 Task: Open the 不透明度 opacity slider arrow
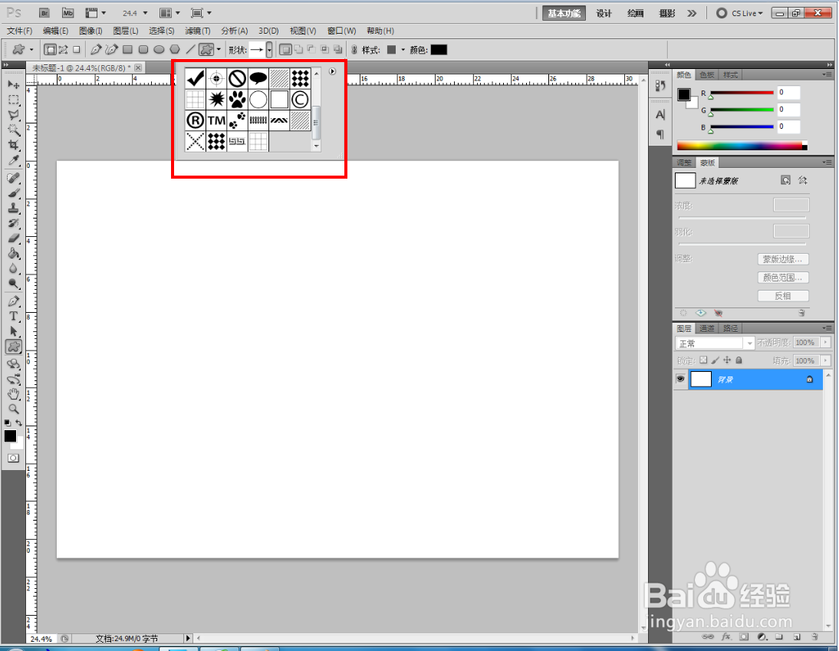tap(826, 342)
